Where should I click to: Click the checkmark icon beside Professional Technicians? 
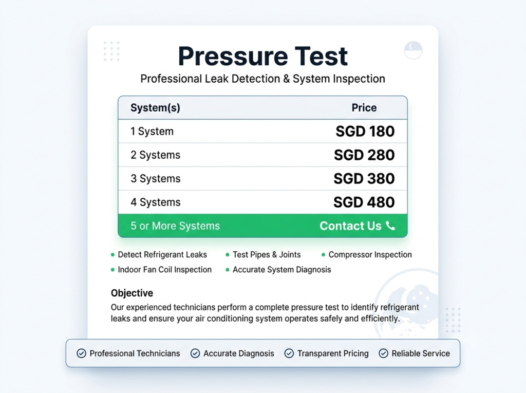[81, 353]
